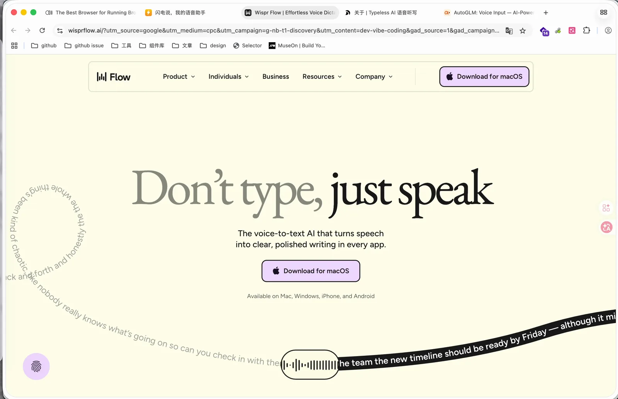Screen dimensions: 618x399
Task: Open the apps grid icon in the bookmarks bar
Action: pyautogui.click(x=14, y=46)
